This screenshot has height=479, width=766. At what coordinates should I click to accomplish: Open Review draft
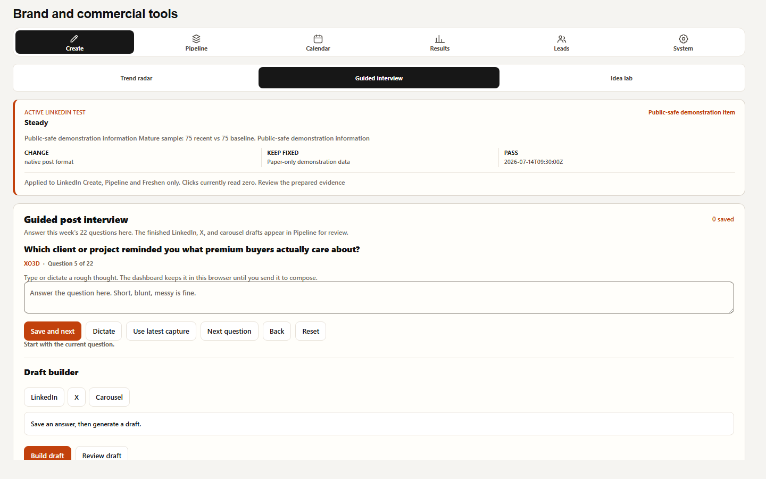coord(102,454)
